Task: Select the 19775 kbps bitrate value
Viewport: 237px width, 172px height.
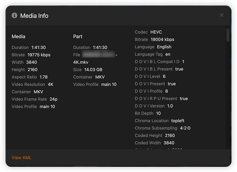Action: tap(39, 55)
